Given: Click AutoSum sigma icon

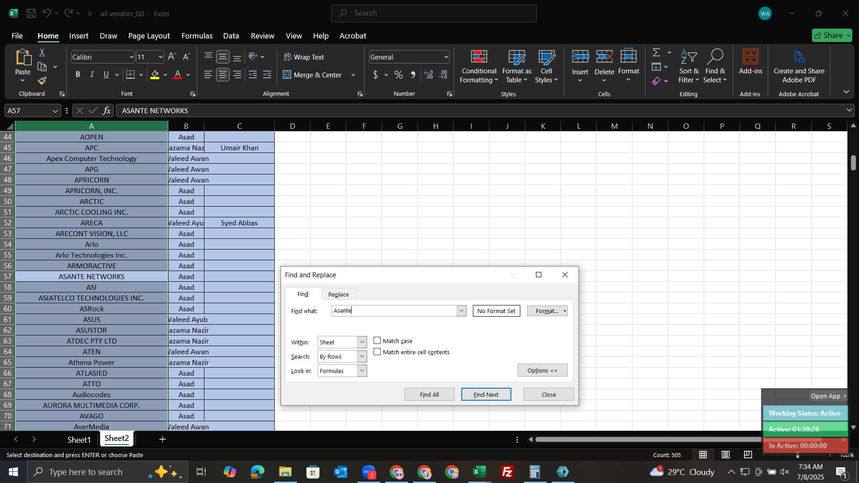Looking at the screenshot, I should [x=656, y=53].
